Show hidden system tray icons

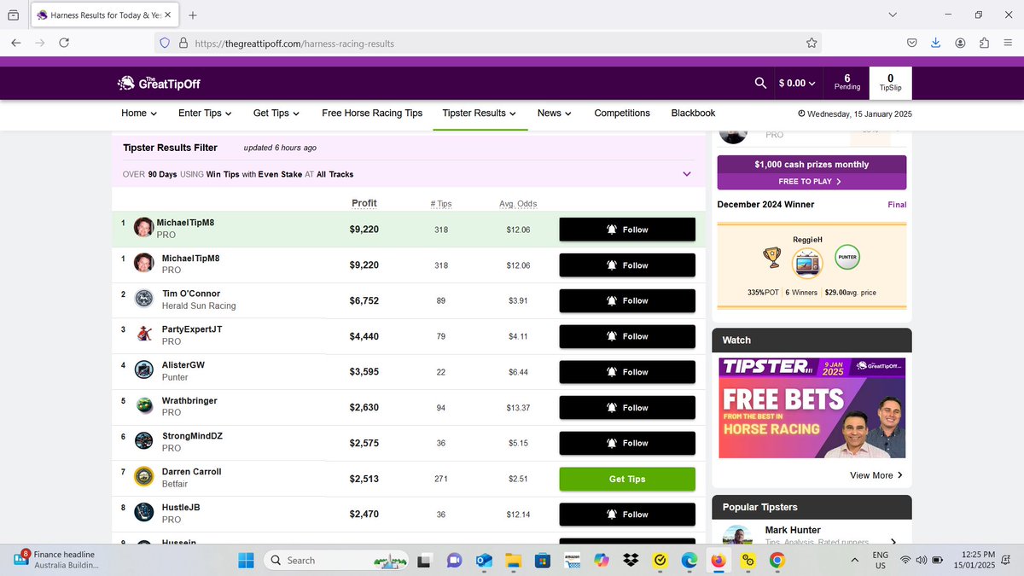click(854, 560)
